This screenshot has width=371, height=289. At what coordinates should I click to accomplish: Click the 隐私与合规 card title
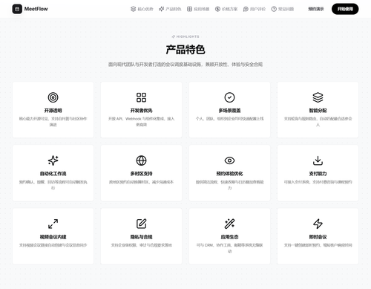[x=141, y=237]
